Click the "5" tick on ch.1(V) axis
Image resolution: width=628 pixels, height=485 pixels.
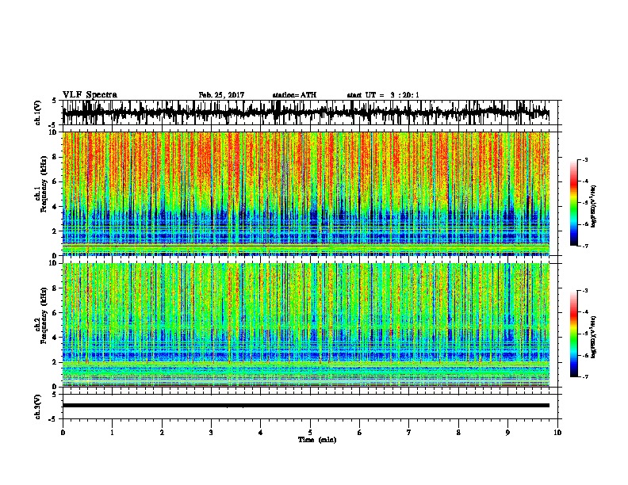coord(54,101)
